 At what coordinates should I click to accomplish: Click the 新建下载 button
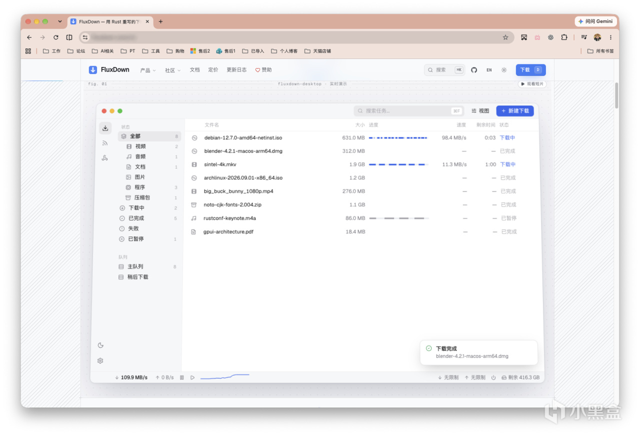tap(515, 111)
